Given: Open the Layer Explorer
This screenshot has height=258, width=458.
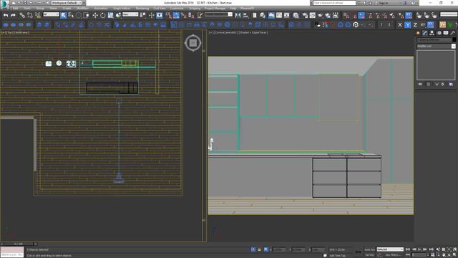Looking at the screenshot, I should tap(263, 15).
